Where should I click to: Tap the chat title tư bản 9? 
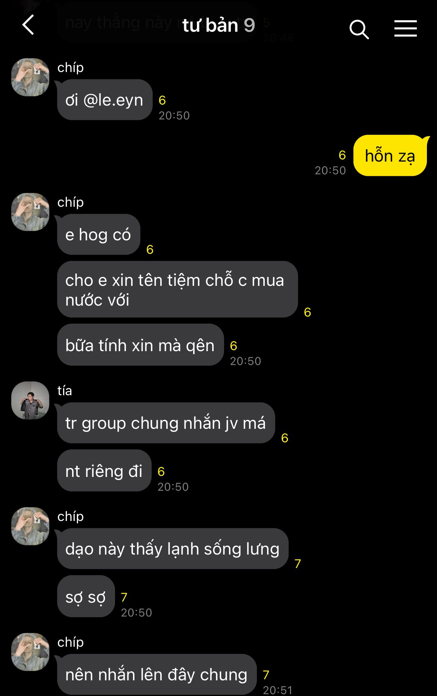[x=218, y=25]
